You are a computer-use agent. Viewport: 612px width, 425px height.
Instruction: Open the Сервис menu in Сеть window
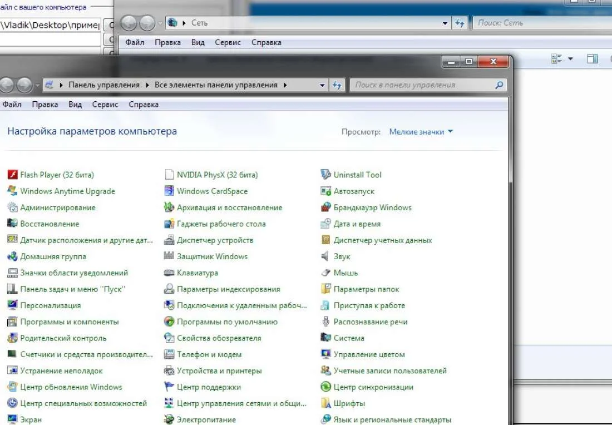[x=228, y=42]
